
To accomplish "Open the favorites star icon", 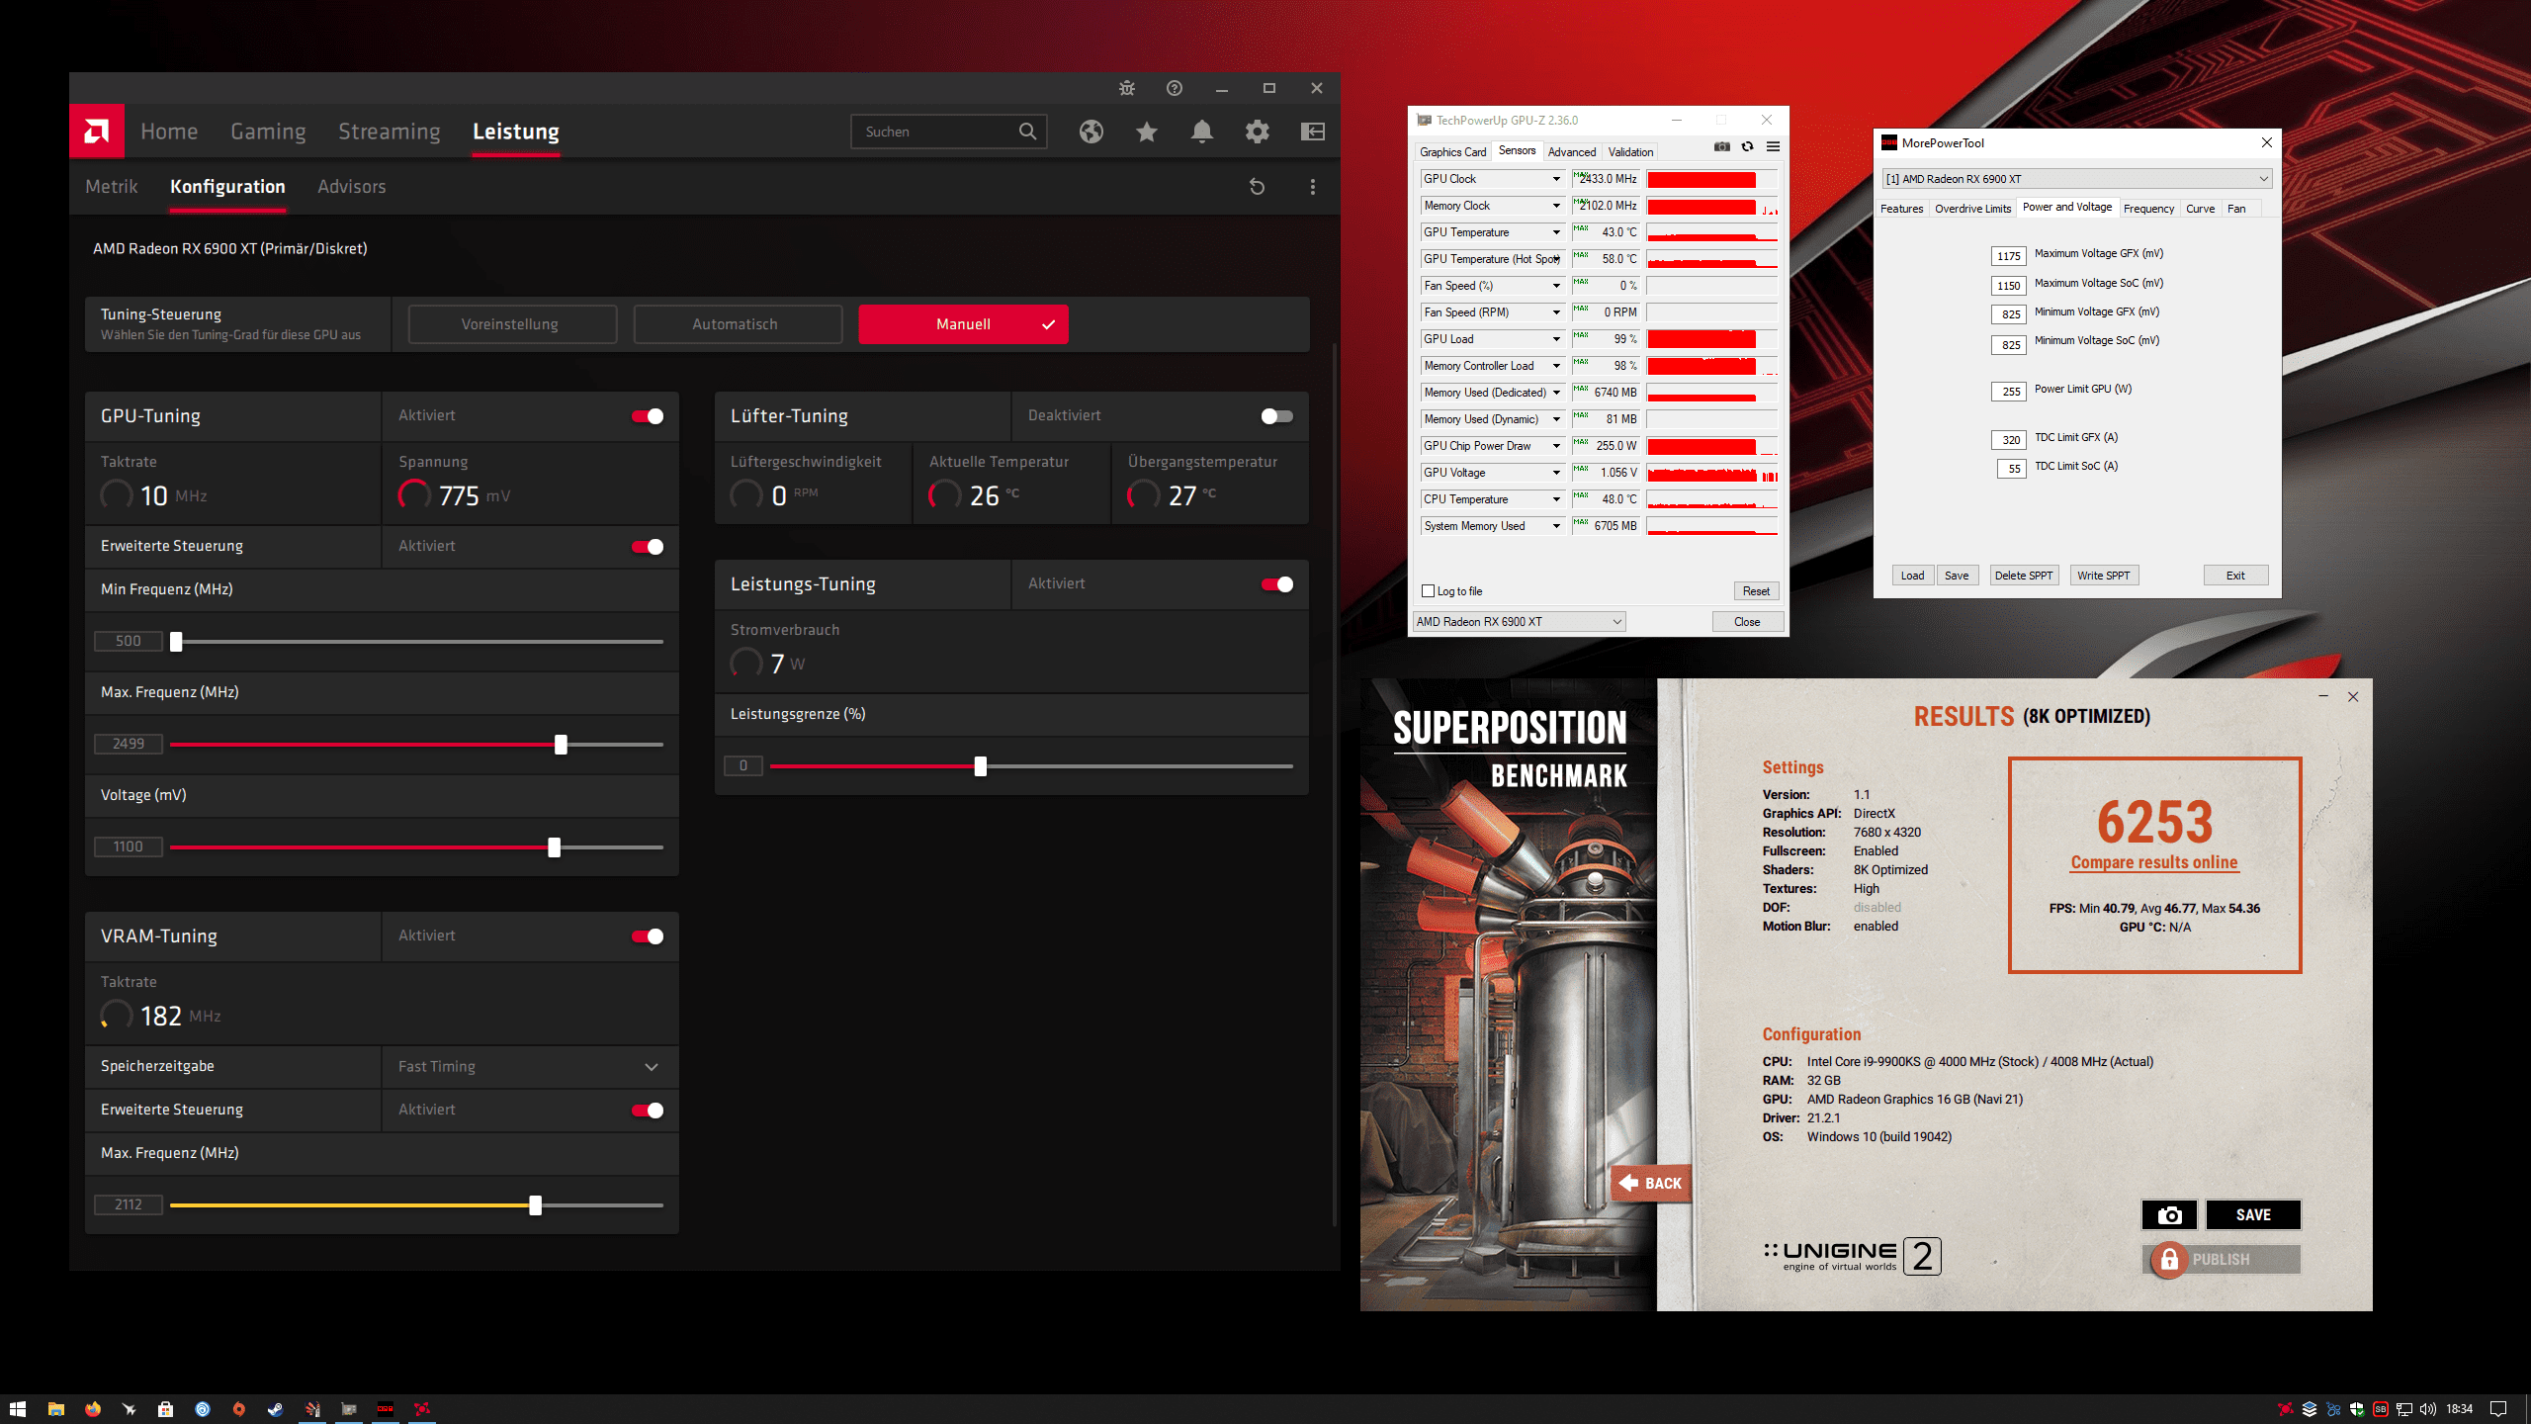I will point(1146,131).
